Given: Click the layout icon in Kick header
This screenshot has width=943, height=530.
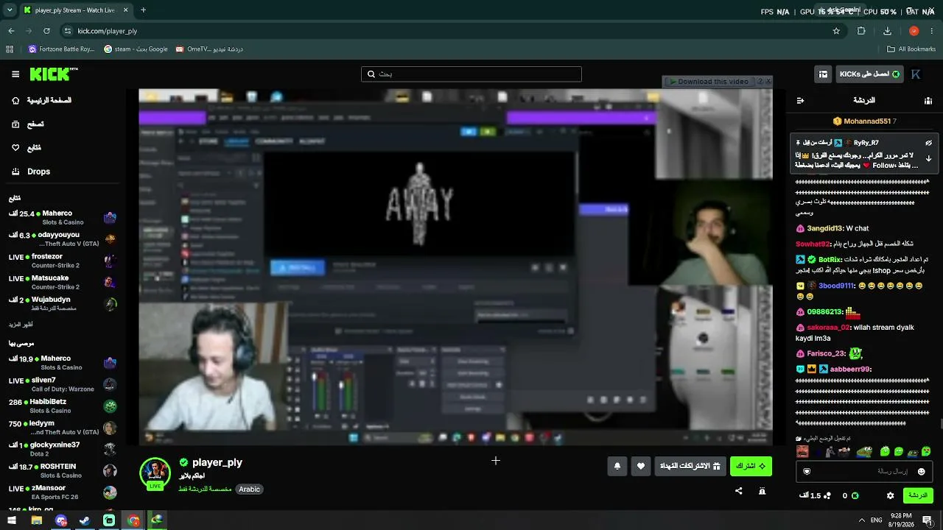Looking at the screenshot, I should point(823,74).
